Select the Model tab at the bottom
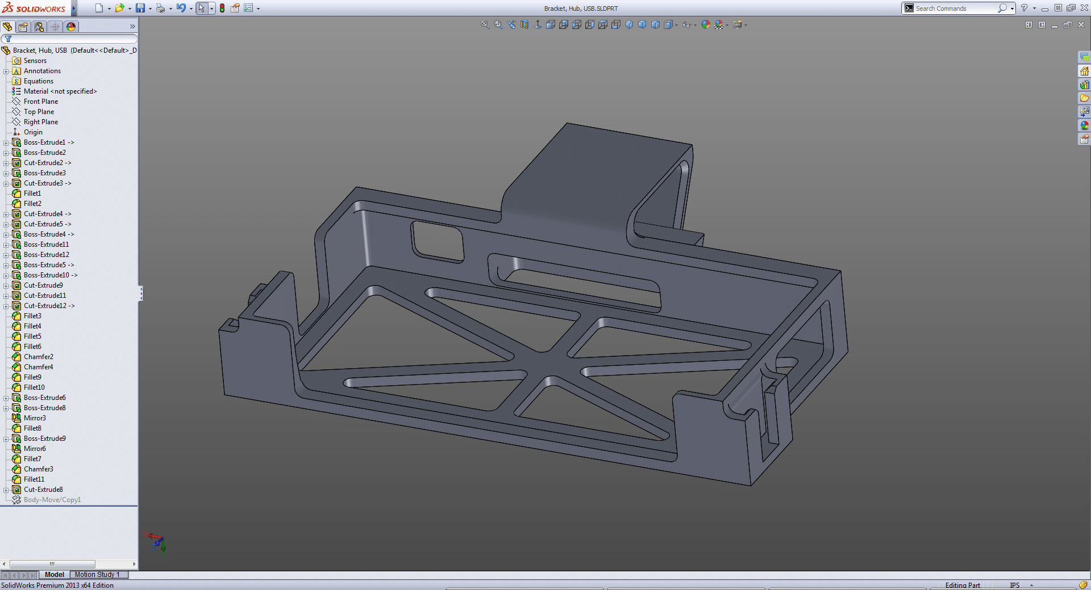 55,575
